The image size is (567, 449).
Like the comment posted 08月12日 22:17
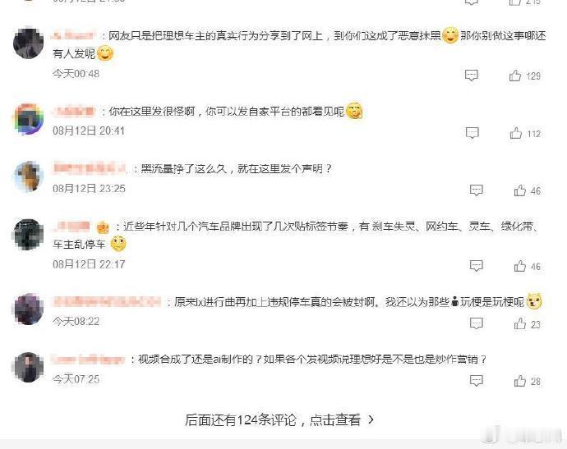tap(520, 266)
